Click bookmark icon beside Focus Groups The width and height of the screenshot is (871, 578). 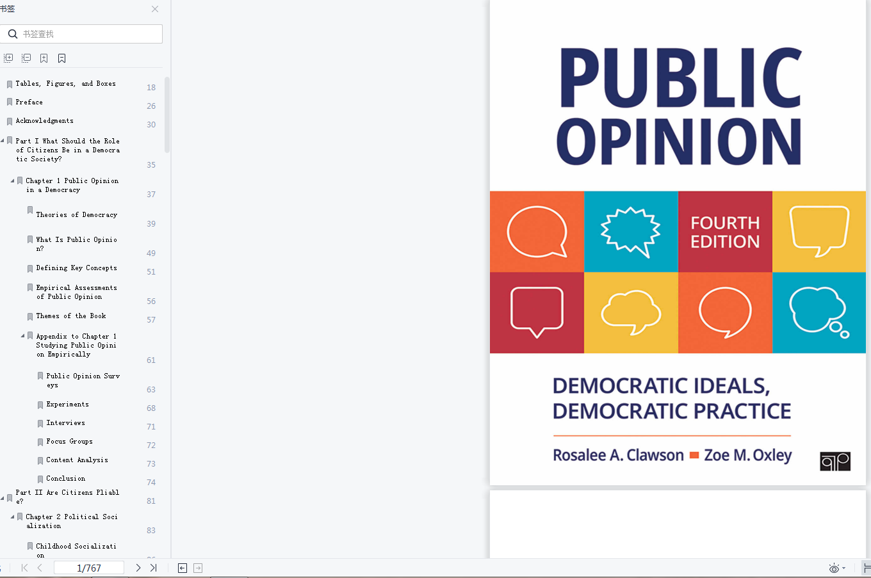40,442
